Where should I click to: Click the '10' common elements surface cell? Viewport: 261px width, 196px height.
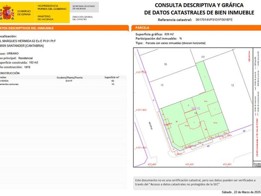[113, 84]
